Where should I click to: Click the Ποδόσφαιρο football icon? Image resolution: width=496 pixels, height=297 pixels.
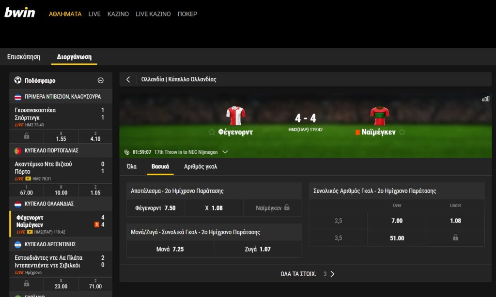point(18,80)
